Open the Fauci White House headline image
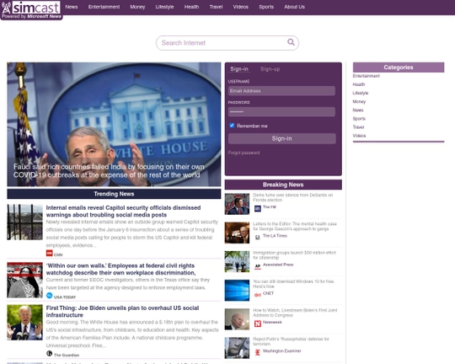This screenshot has height=364, width=455. click(x=114, y=124)
